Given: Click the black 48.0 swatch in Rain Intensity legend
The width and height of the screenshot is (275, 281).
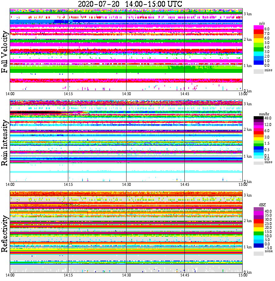Looking at the screenshot, I should [258, 118].
